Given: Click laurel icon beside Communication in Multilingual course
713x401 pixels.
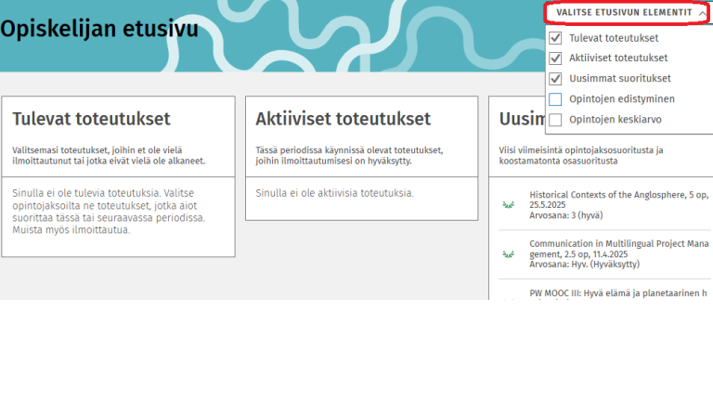Looking at the screenshot, I should coord(508,253).
